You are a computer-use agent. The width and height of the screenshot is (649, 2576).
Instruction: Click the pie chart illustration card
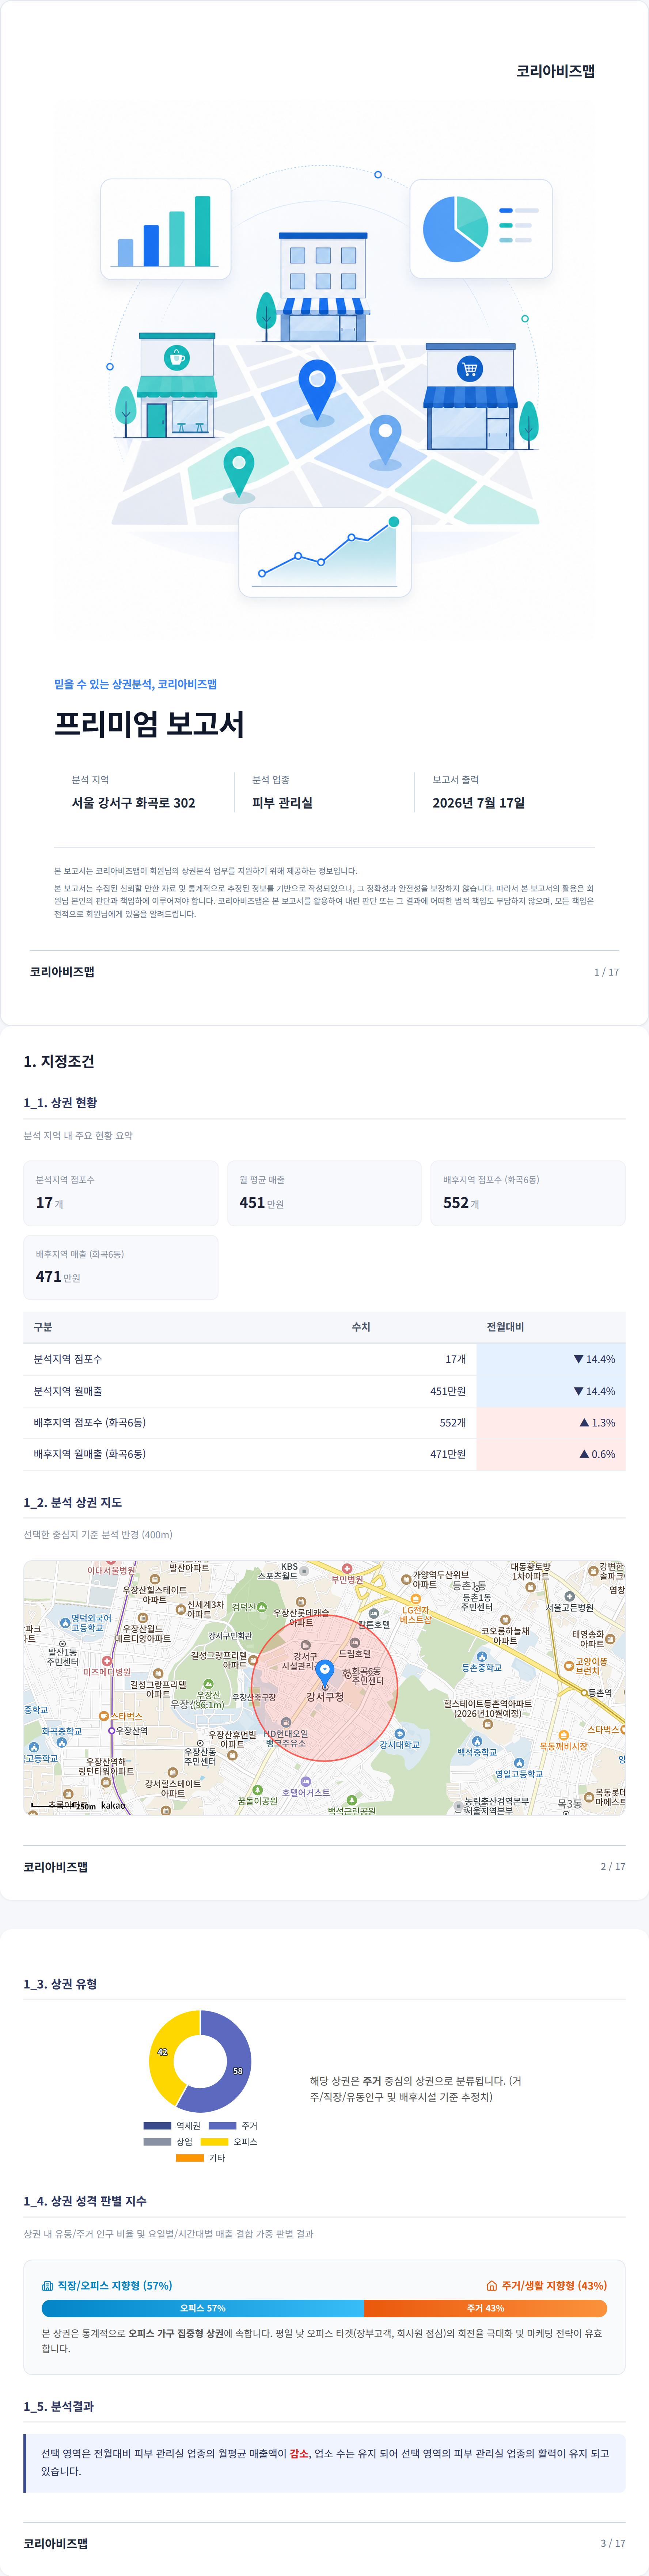pyautogui.click(x=481, y=229)
